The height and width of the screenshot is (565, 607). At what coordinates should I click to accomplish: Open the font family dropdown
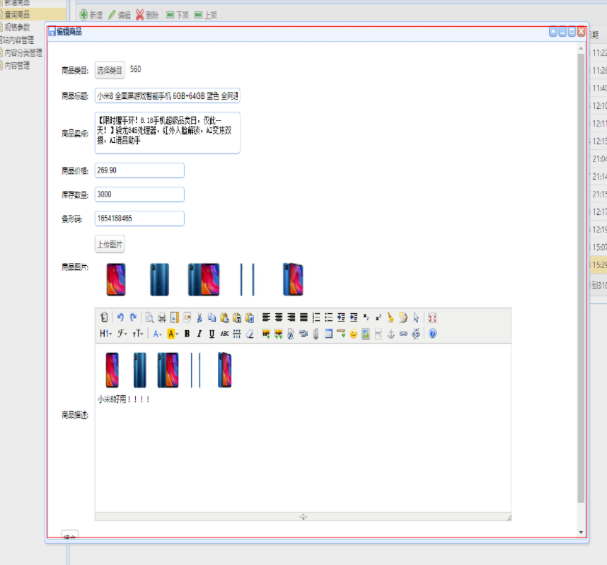click(x=122, y=334)
